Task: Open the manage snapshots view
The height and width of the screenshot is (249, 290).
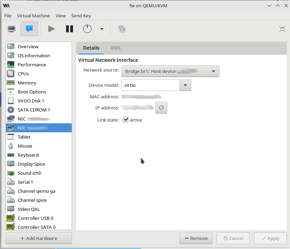Action: point(122,29)
